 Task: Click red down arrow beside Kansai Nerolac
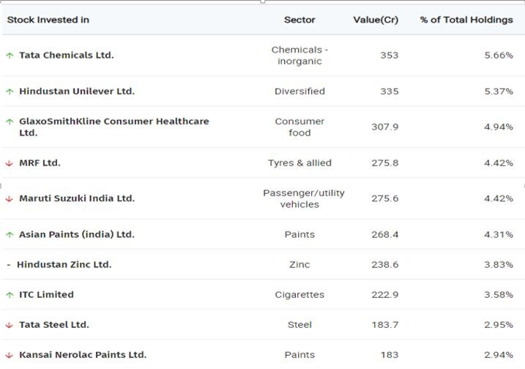point(10,355)
